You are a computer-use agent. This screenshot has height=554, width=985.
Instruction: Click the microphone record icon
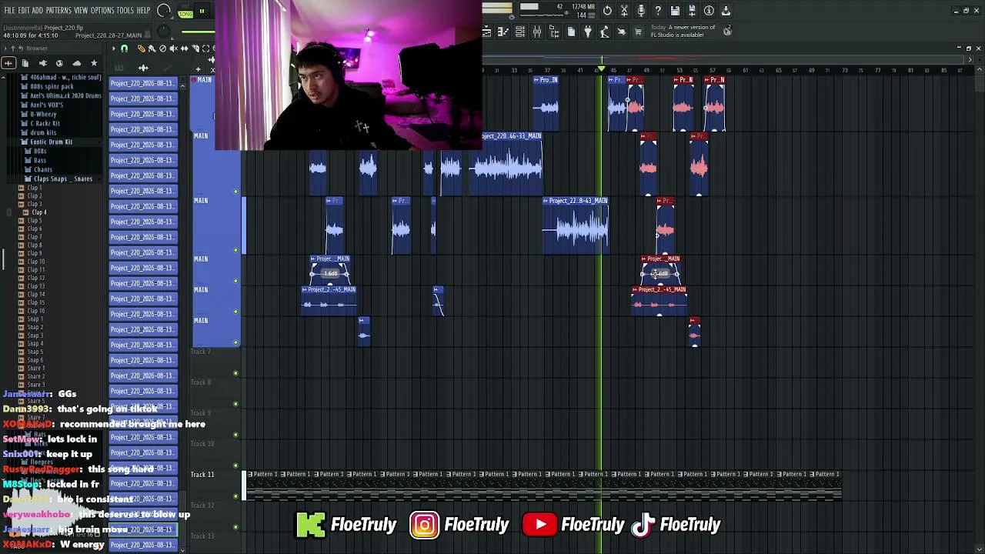[x=641, y=11]
